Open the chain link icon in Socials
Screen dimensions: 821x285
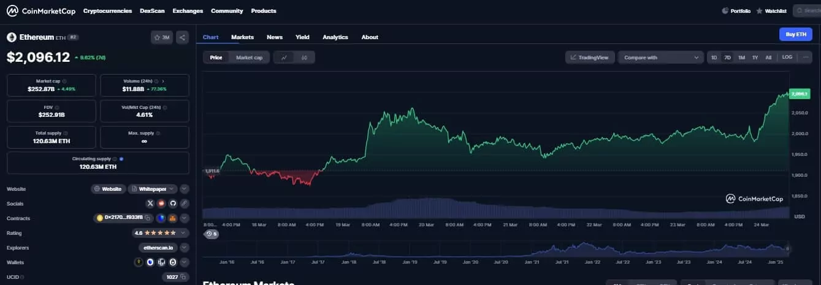click(185, 203)
